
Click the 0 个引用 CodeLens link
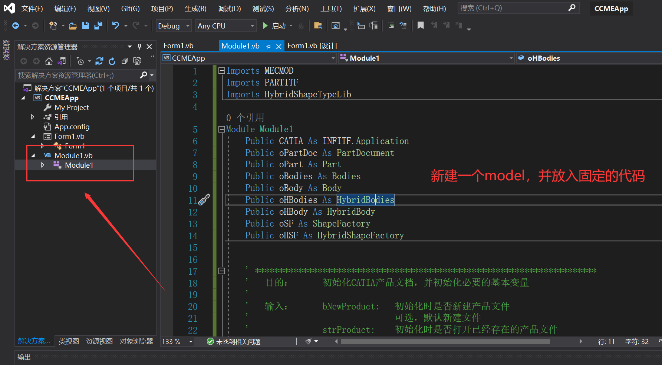245,118
